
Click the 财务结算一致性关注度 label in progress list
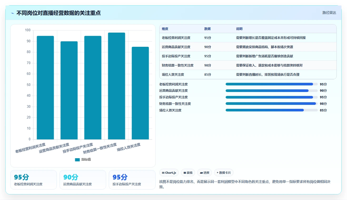pos(175,104)
